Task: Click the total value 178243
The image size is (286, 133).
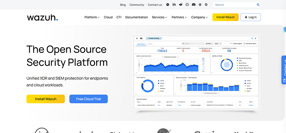Action: [162, 51]
